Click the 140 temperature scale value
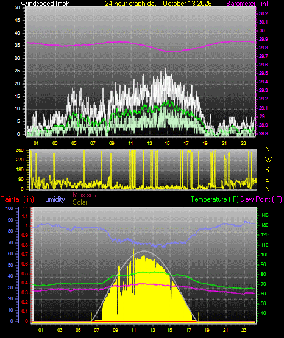This screenshot has width=284, height=338. tap(264, 215)
